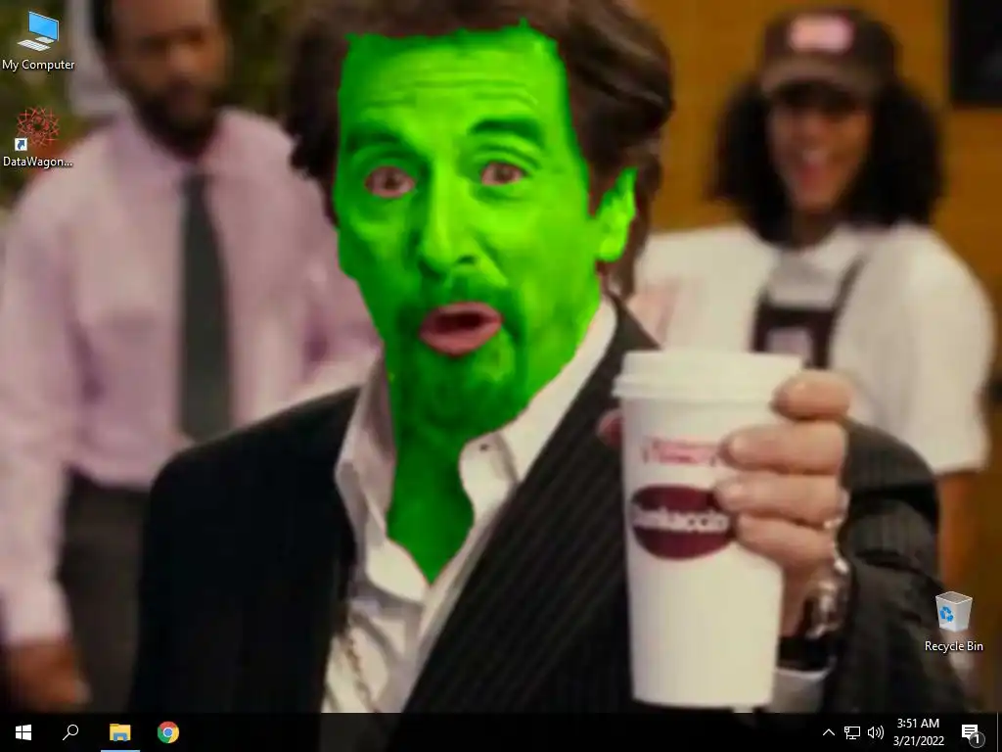
Task: Open the volume speaker icon
Action: point(876,732)
